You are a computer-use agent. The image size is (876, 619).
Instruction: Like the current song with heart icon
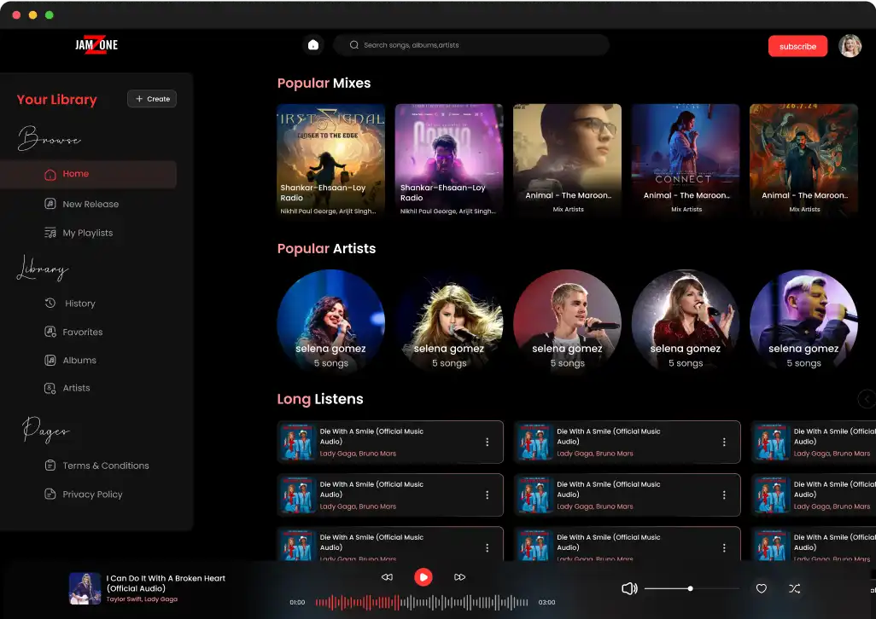[761, 588]
